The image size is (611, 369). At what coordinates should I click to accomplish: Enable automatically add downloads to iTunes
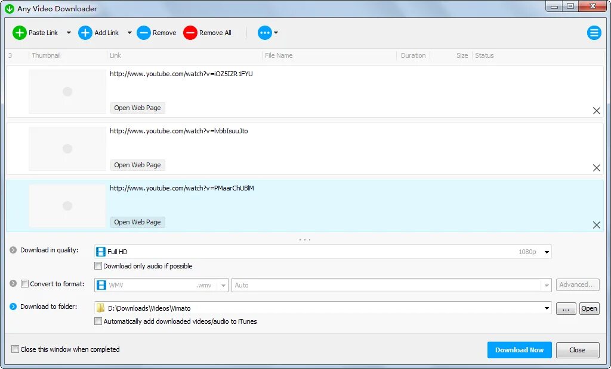pyautogui.click(x=98, y=321)
